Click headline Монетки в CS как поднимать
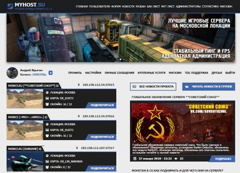Viewport: 240px width, 173px height. (177, 170)
